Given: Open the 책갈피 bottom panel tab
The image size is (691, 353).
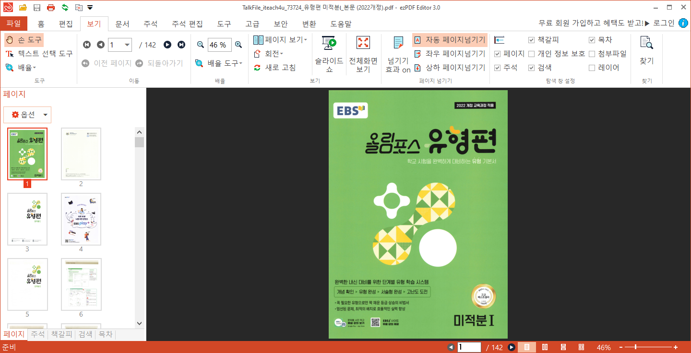Looking at the screenshot, I should point(61,335).
